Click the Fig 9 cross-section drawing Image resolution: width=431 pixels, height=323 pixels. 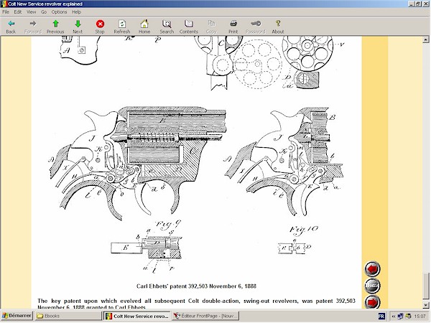146,246
